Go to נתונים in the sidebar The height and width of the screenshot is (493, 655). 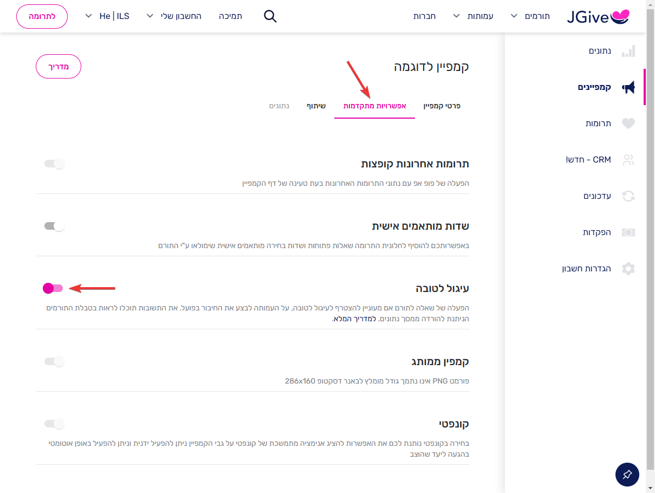pyautogui.click(x=600, y=51)
